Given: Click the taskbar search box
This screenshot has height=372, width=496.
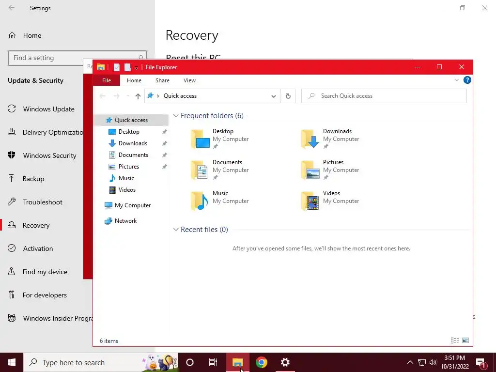Looking at the screenshot, I should (101, 362).
